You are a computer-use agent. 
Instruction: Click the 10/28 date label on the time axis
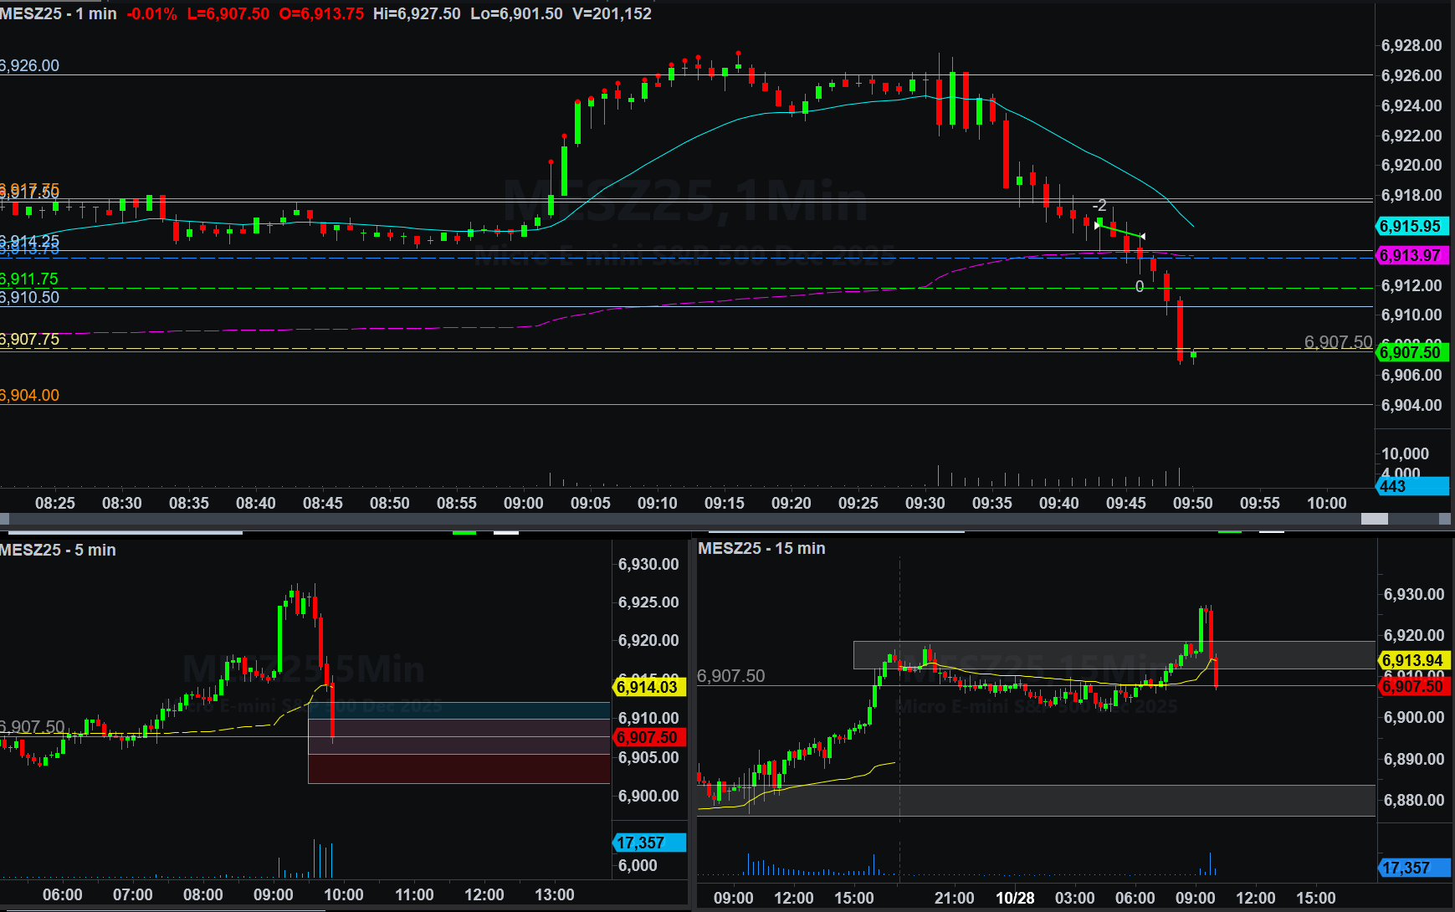(x=1014, y=898)
